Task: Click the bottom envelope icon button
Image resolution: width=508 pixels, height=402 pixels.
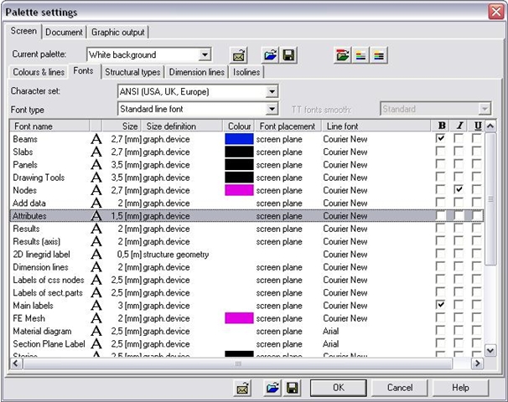Action: click(242, 388)
